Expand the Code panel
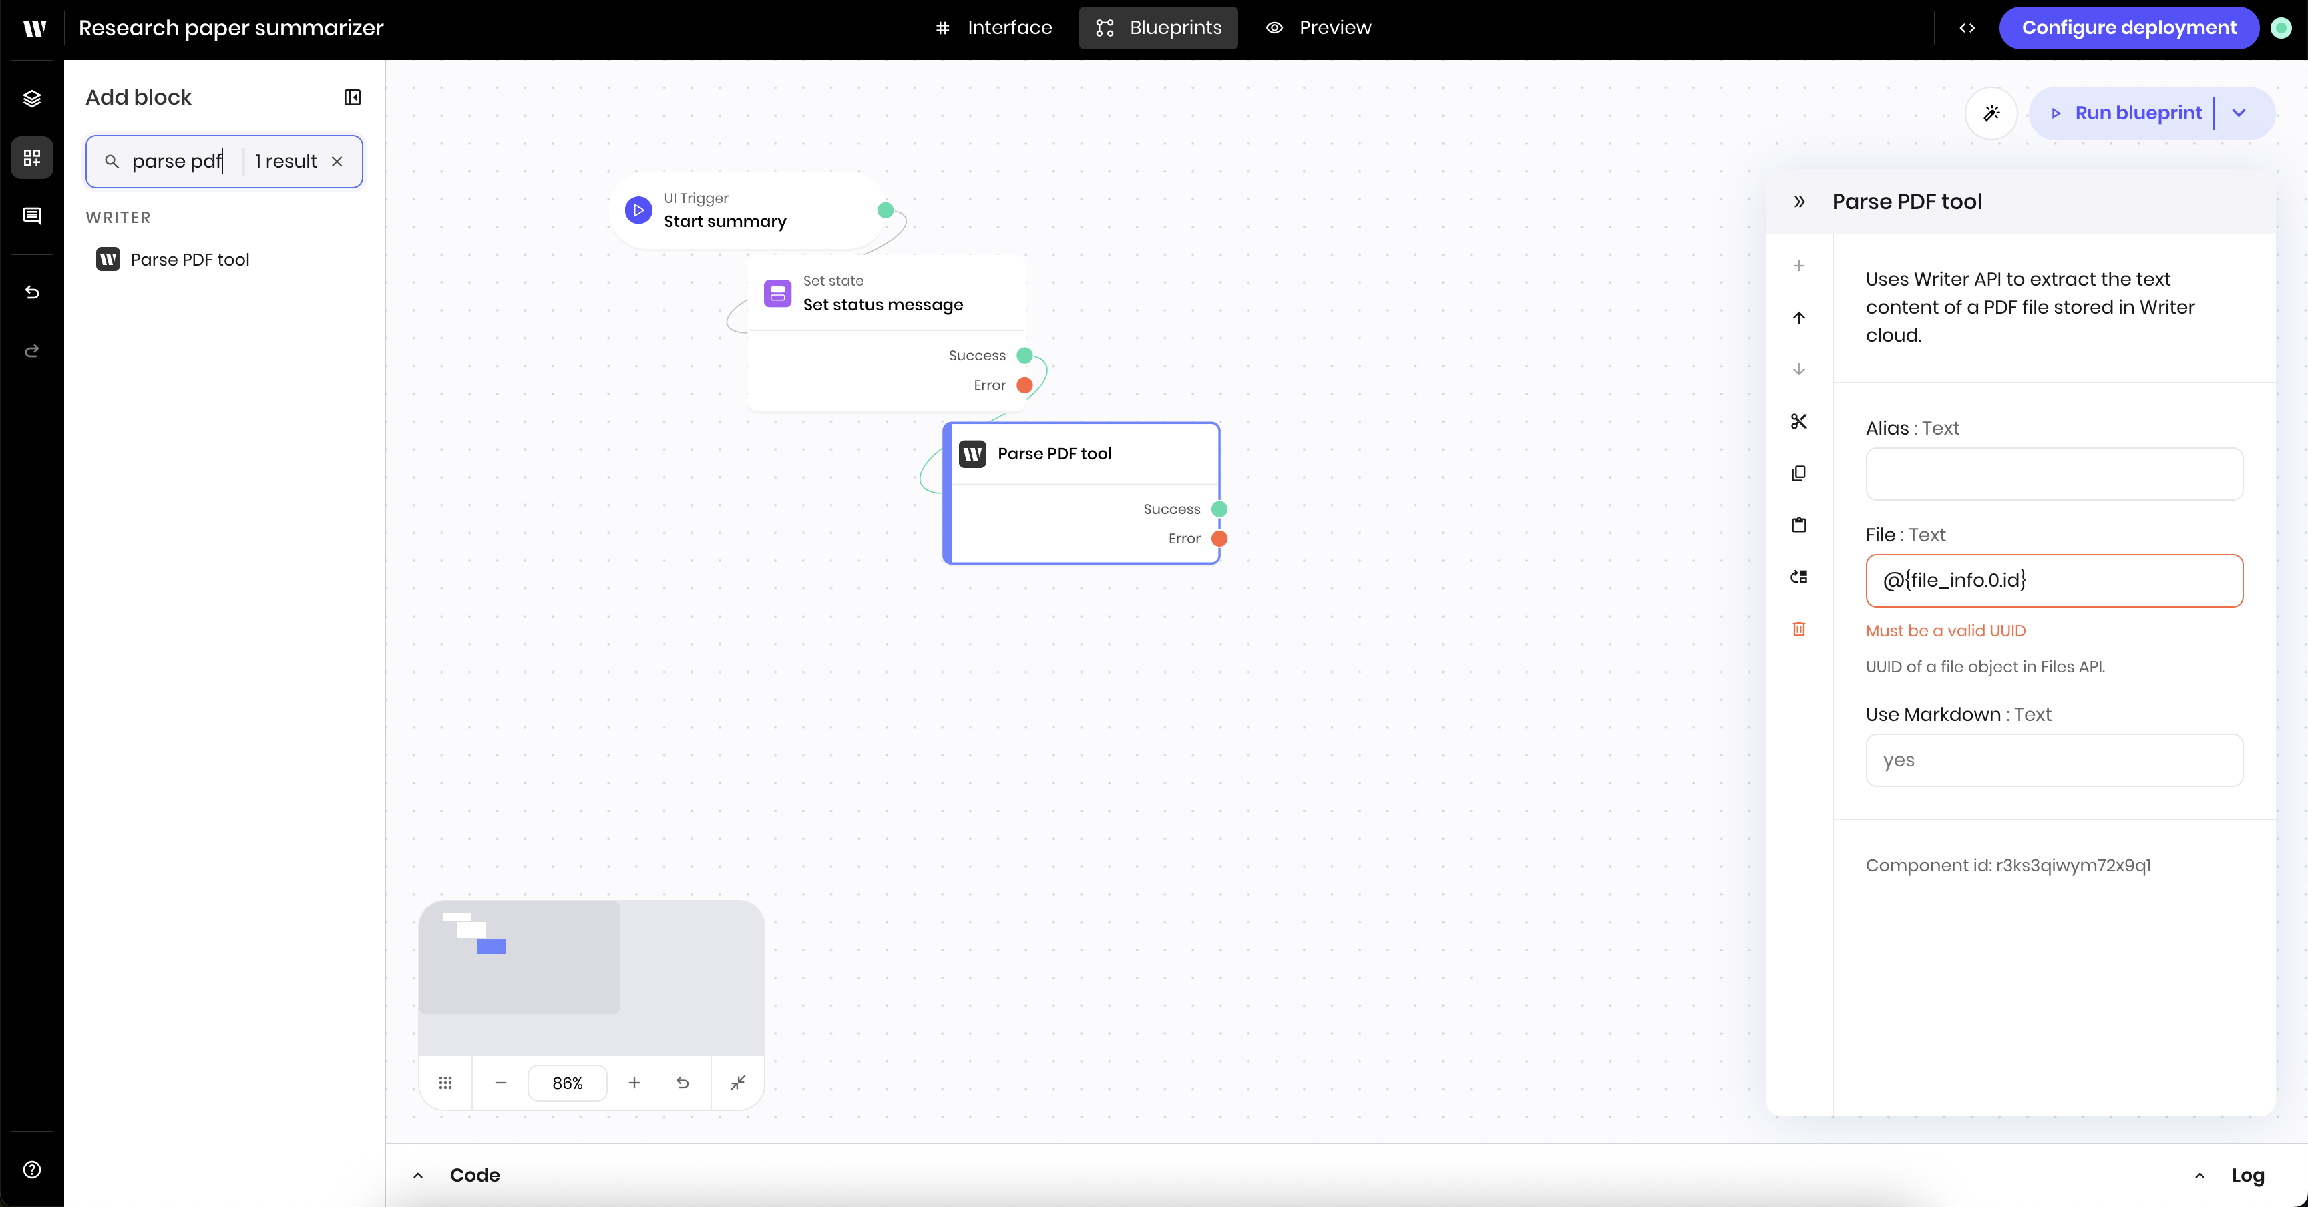 pos(457,1176)
